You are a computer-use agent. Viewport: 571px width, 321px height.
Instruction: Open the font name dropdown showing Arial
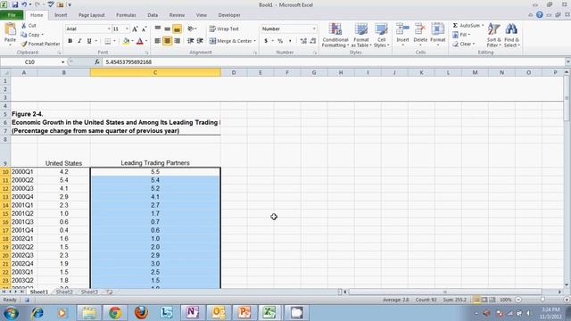pos(109,29)
